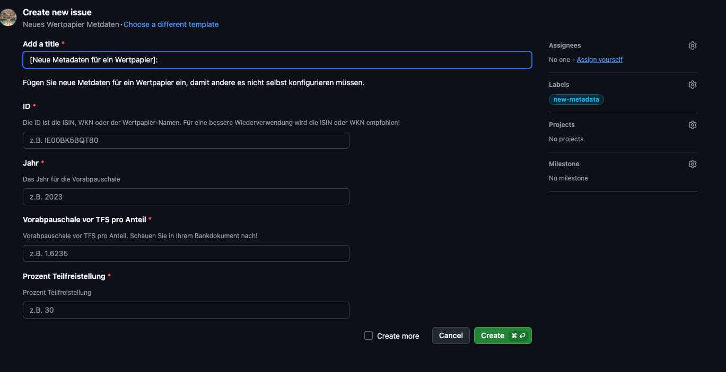The image size is (726, 372).
Task: Cancel the new issue
Action: (451, 335)
